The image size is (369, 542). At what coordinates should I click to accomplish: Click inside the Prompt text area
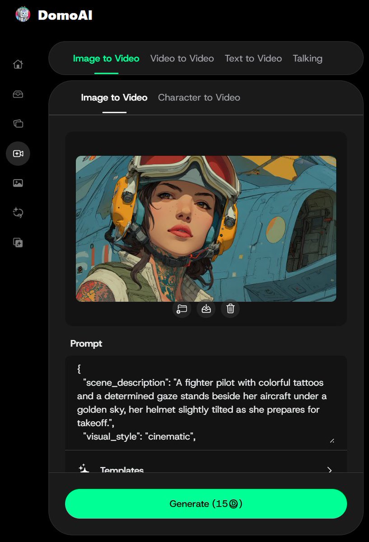(x=206, y=402)
